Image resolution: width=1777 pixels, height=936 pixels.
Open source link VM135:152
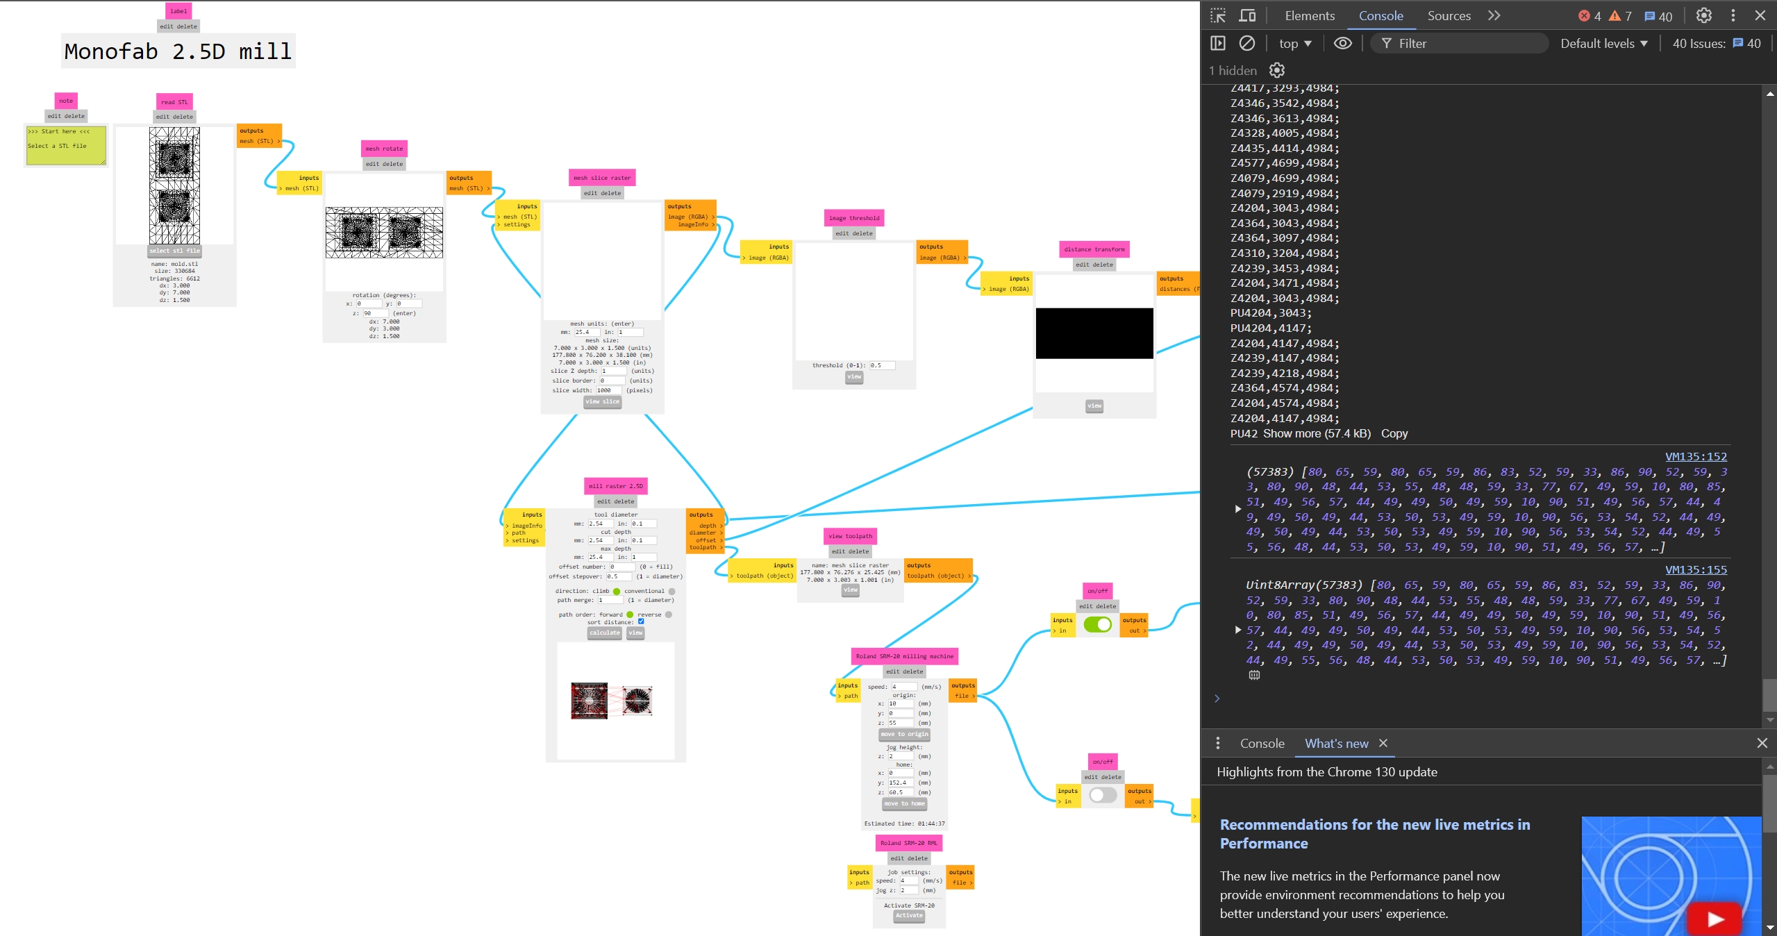(x=1696, y=456)
